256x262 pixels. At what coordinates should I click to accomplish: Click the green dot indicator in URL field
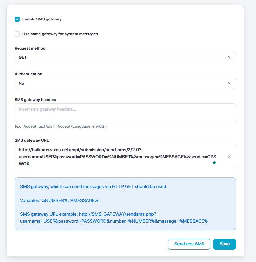click(x=214, y=163)
